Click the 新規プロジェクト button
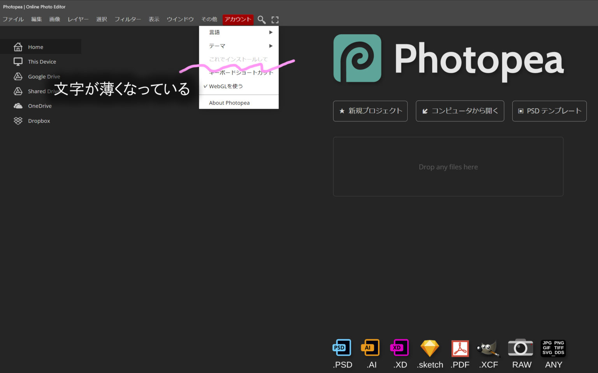The width and height of the screenshot is (598, 373). (370, 111)
